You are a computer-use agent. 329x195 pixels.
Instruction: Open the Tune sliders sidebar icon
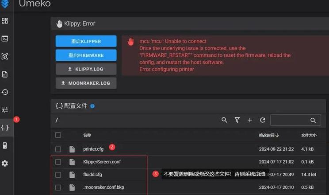point(4,109)
